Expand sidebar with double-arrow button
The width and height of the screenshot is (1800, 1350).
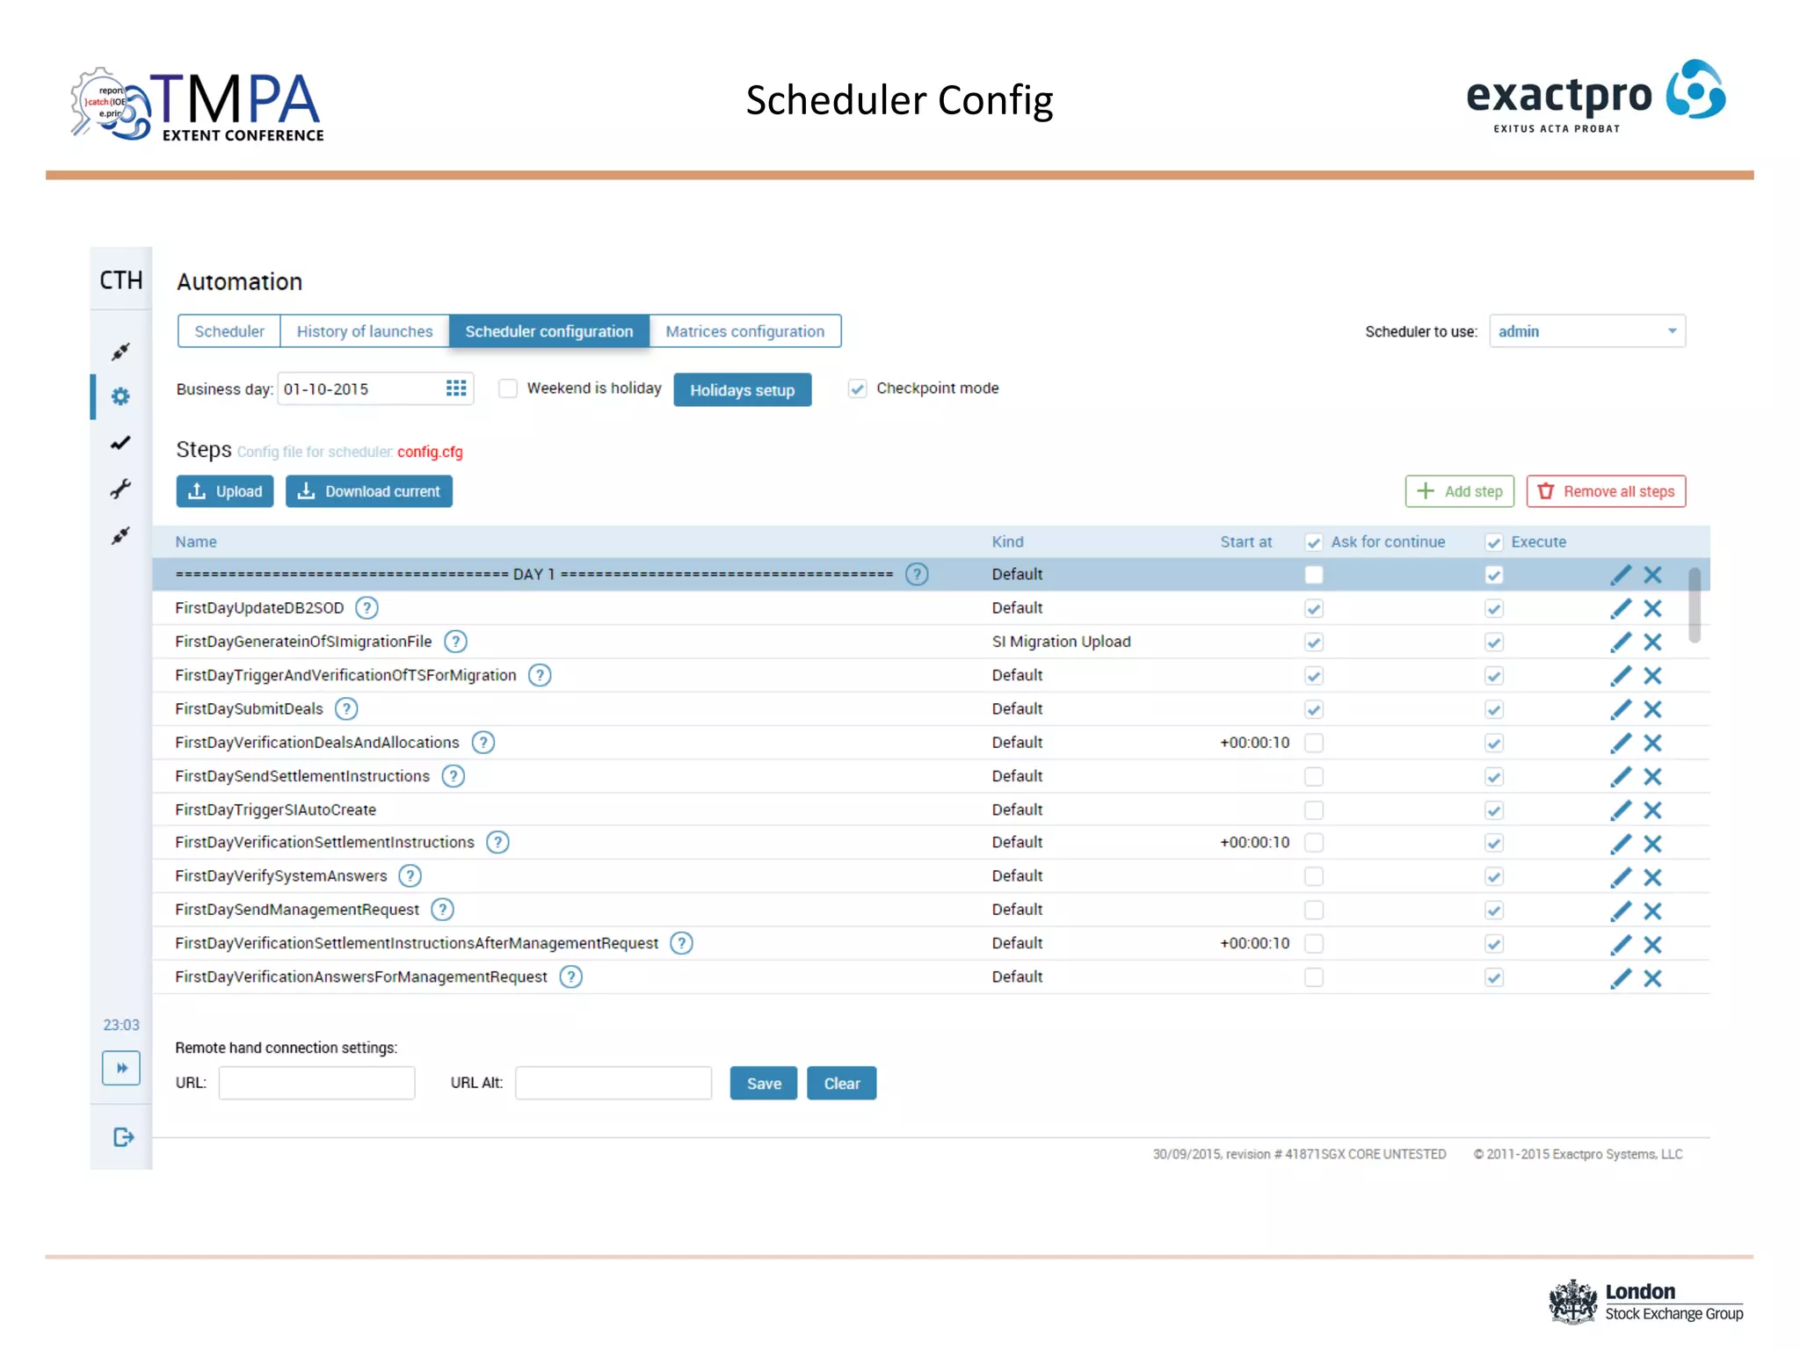121,1068
